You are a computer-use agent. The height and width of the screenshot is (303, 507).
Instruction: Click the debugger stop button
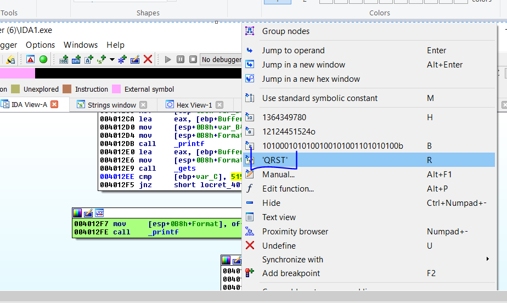(193, 59)
